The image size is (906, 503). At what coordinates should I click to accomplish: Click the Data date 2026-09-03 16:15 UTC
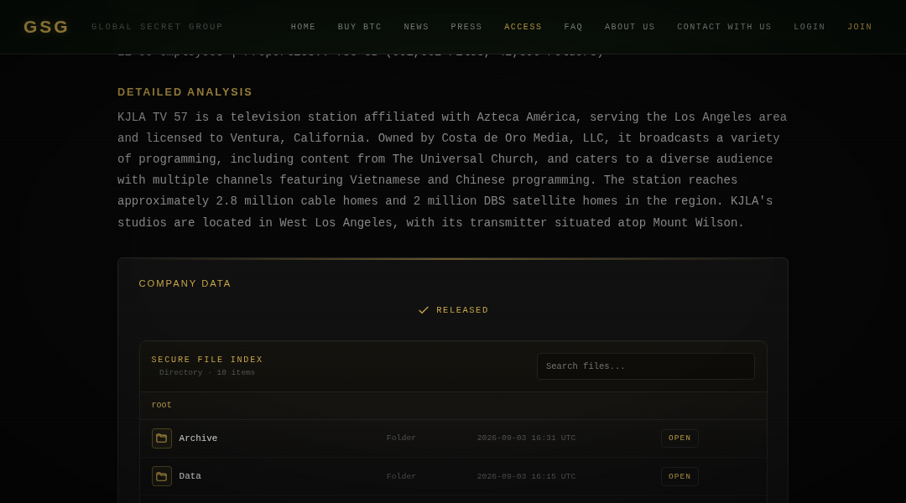[526, 476]
